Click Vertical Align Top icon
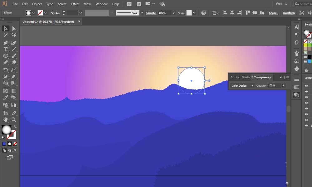 tap(247, 13)
